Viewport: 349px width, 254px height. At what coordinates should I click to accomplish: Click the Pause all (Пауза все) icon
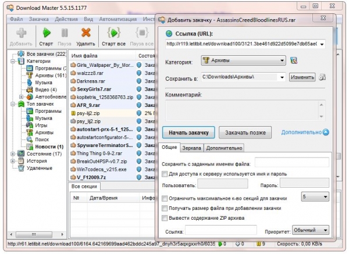tap(142, 33)
